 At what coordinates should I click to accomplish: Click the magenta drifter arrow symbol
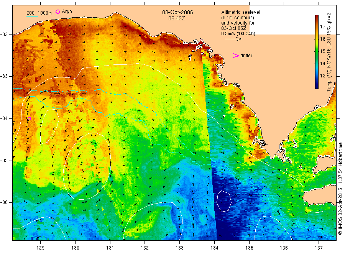236,56
